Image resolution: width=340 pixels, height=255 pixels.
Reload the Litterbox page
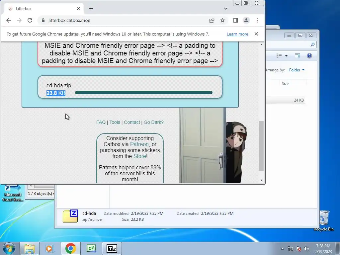tap(30, 20)
